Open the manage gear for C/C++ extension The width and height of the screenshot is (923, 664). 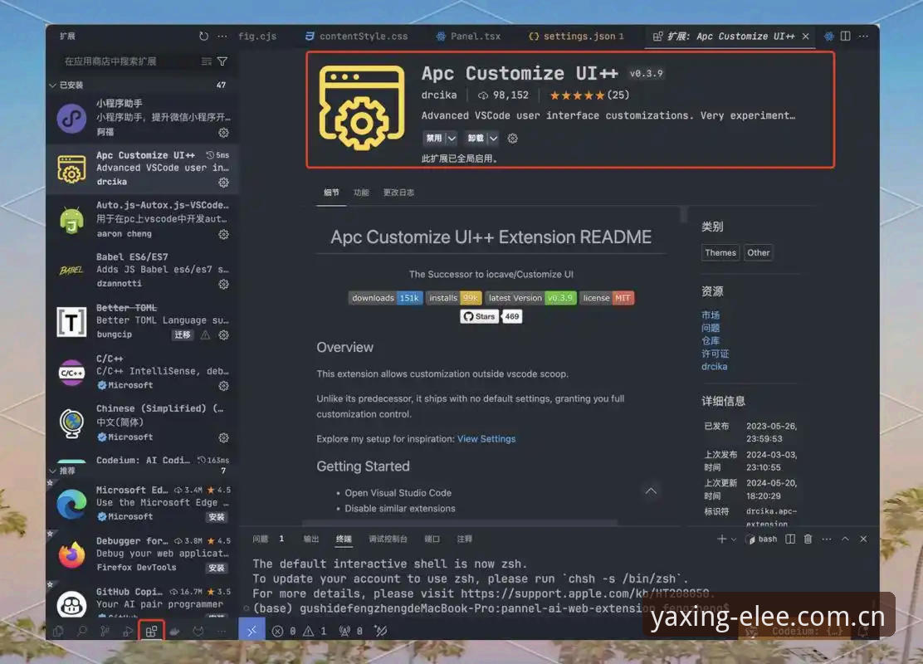pos(223,386)
